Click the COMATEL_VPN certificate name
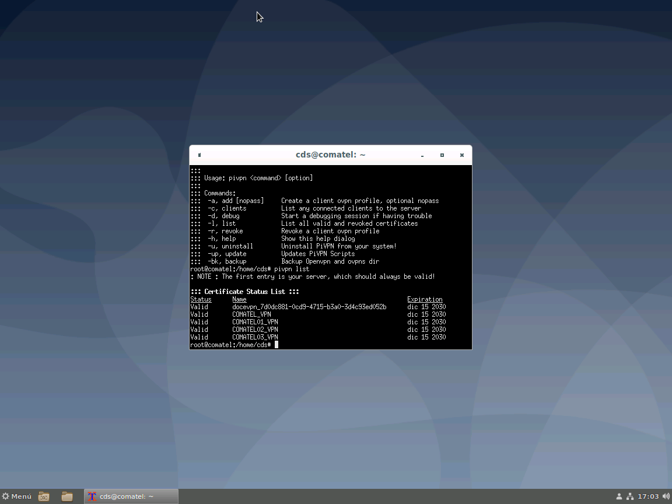The width and height of the screenshot is (672, 504). [x=251, y=314]
